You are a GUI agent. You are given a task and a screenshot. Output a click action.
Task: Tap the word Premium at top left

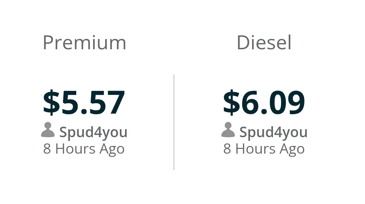point(84,43)
